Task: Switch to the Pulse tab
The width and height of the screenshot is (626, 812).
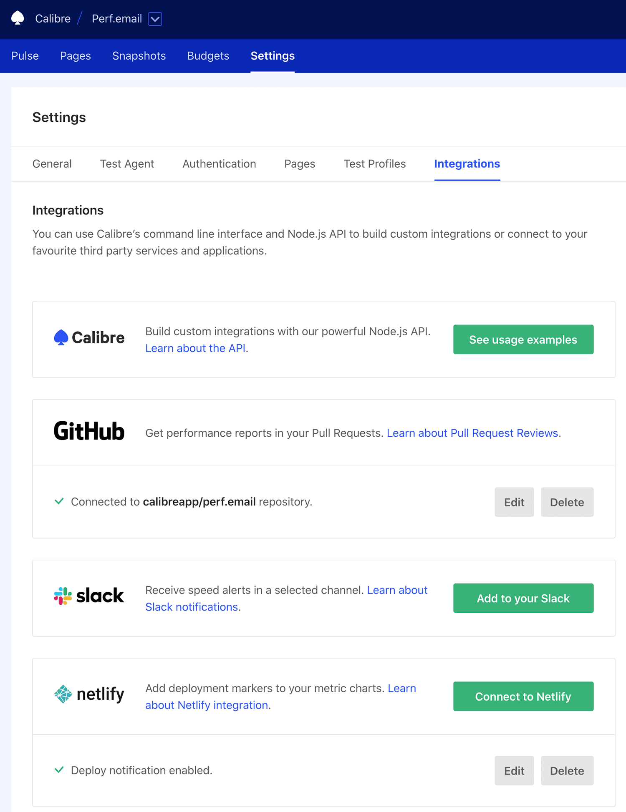Action: pos(25,55)
